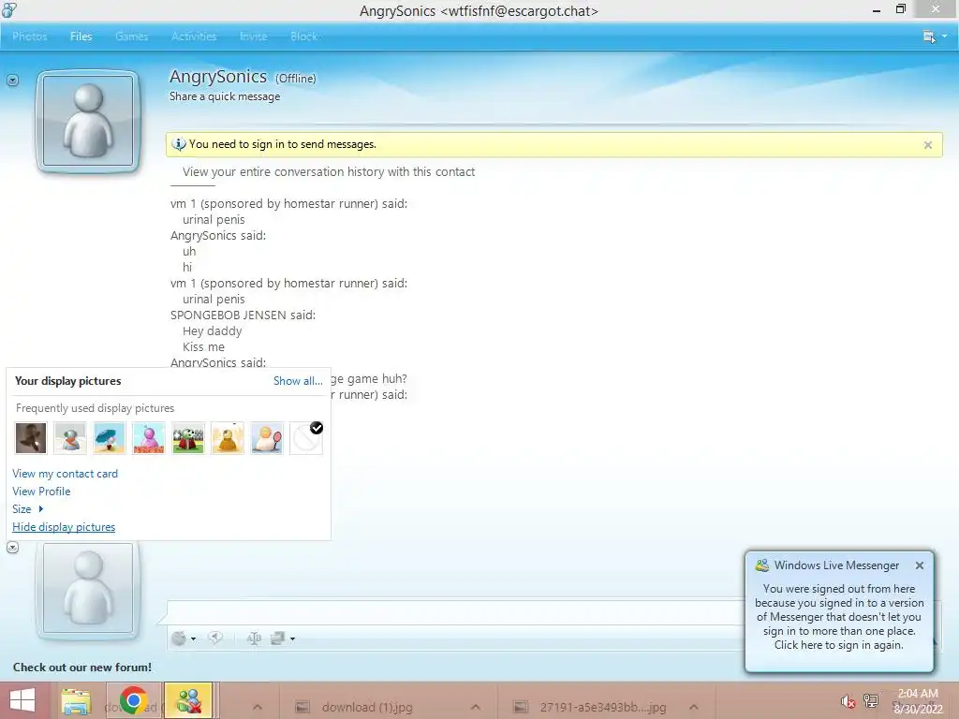Open the Photos menu item
The width and height of the screenshot is (959, 719).
[x=29, y=37]
